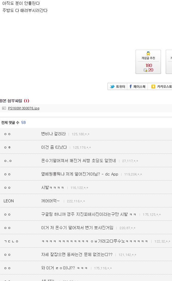Click IP address 175.125.*.*
172x281 pixels.
coord(152,215)
